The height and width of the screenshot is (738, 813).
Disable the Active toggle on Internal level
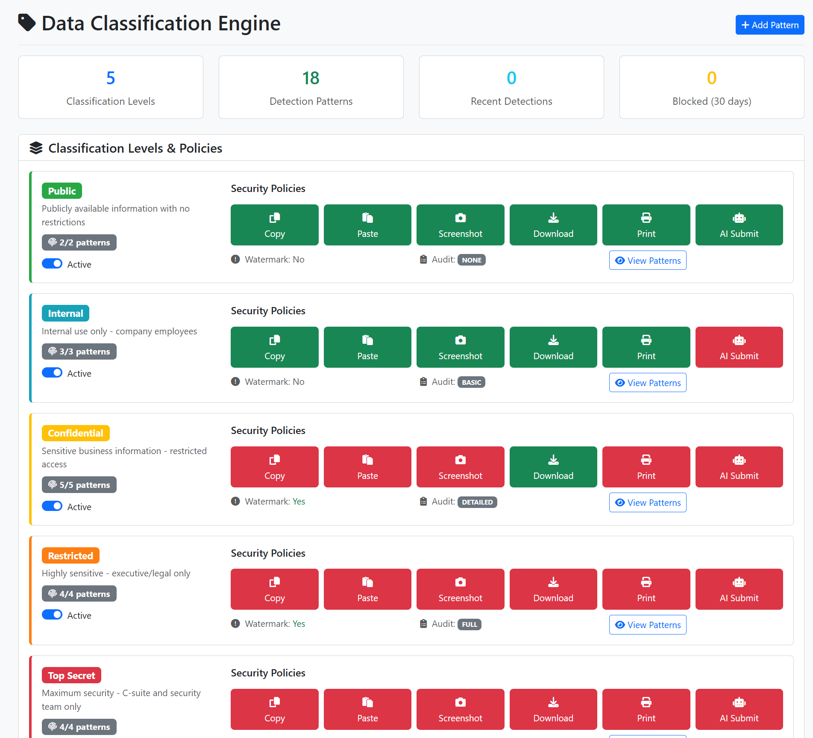tap(52, 372)
